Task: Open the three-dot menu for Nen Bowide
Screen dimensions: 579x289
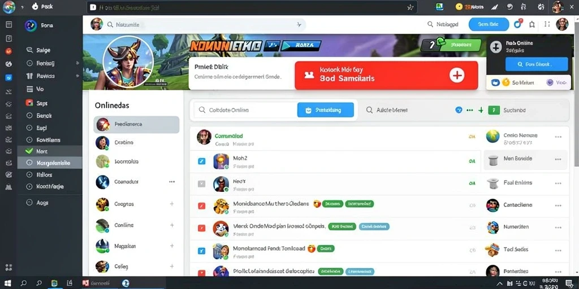Action: (558, 159)
